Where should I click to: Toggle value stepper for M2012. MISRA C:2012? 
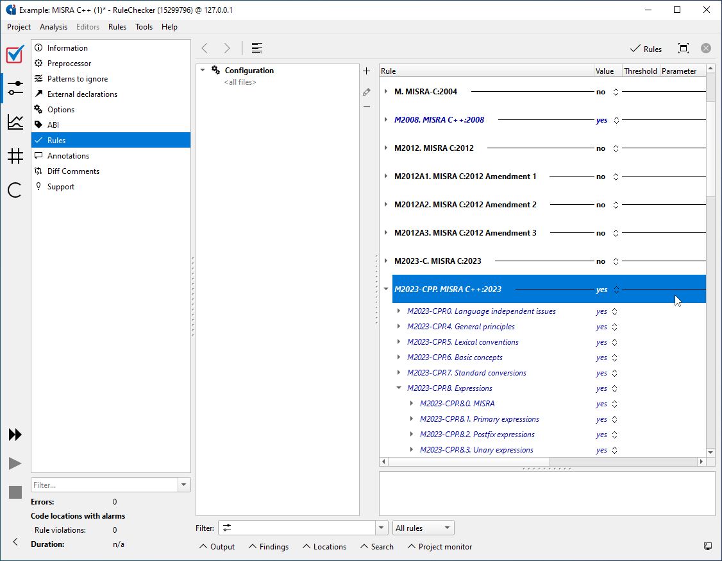616,148
